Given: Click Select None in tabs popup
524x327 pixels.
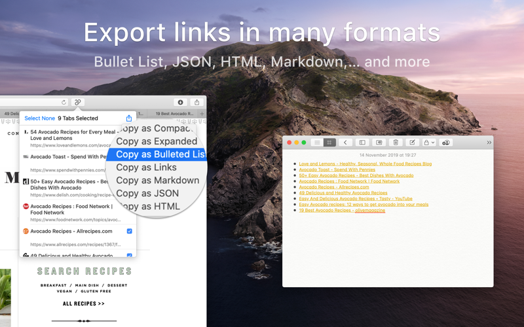Looking at the screenshot, I should tap(39, 118).
